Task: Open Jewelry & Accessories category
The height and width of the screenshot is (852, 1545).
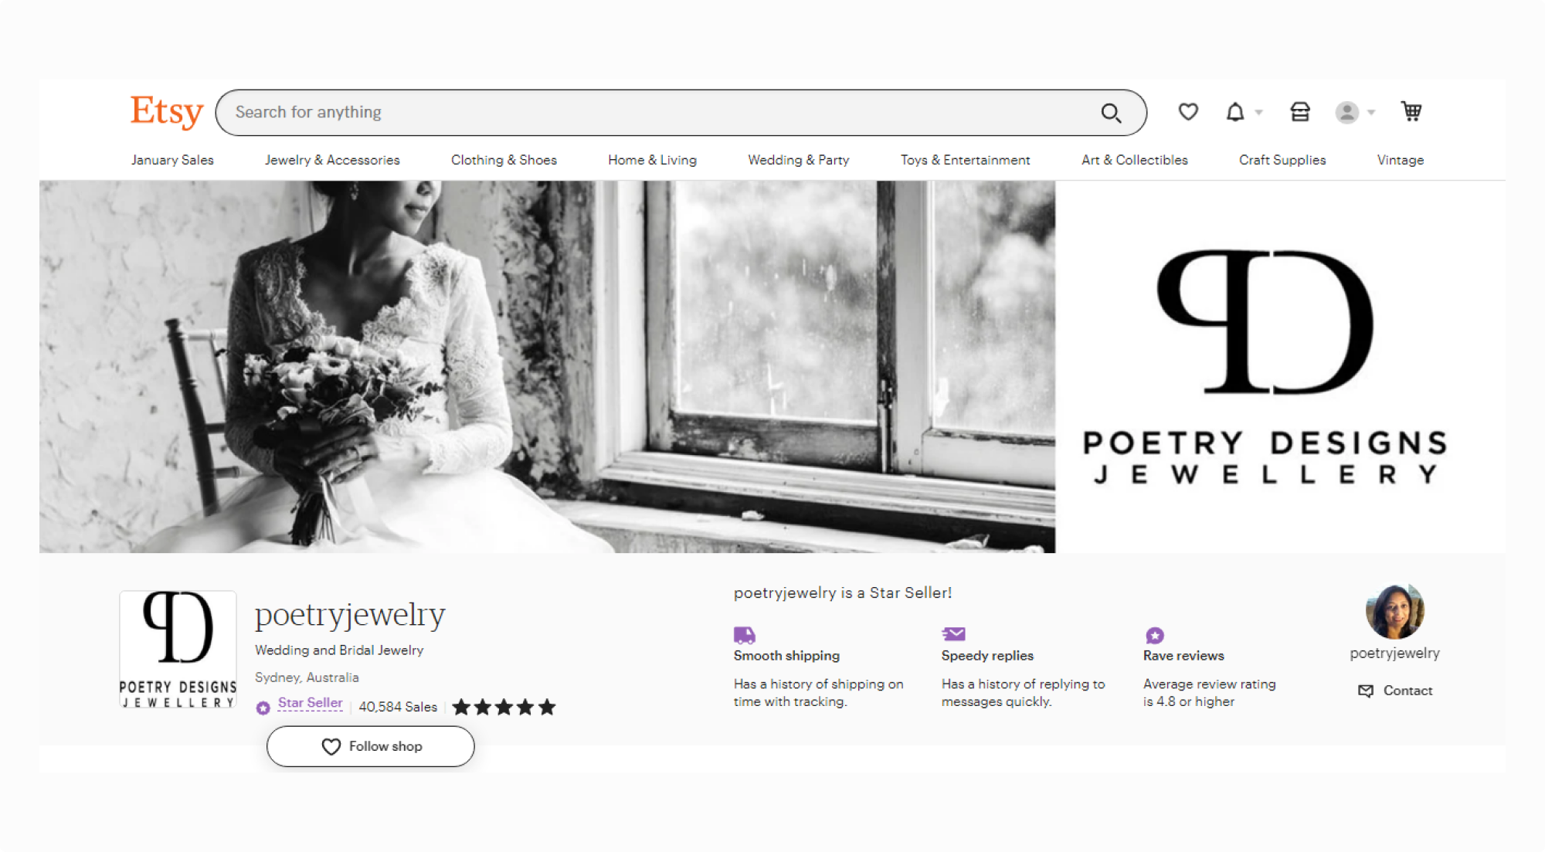Action: 332,160
